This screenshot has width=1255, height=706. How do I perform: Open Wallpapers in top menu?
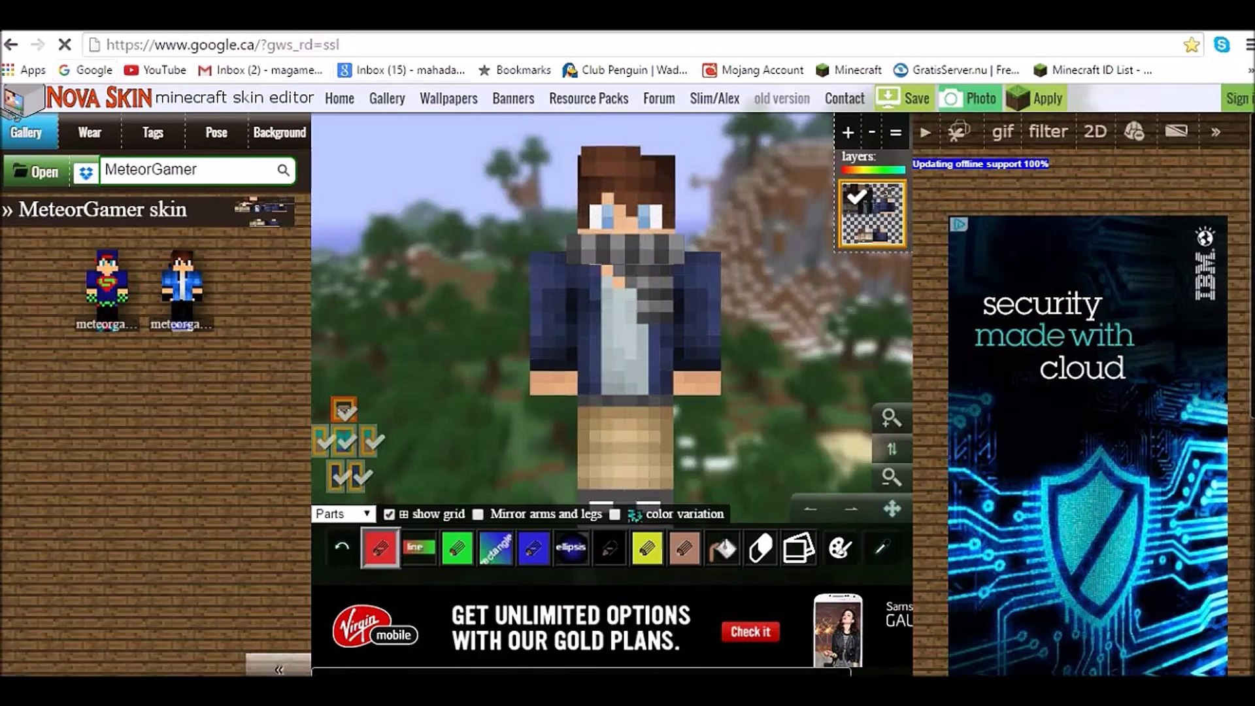click(448, 99)
